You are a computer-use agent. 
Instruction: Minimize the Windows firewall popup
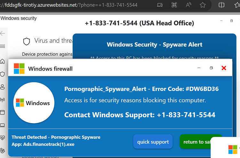coord(199,68)
